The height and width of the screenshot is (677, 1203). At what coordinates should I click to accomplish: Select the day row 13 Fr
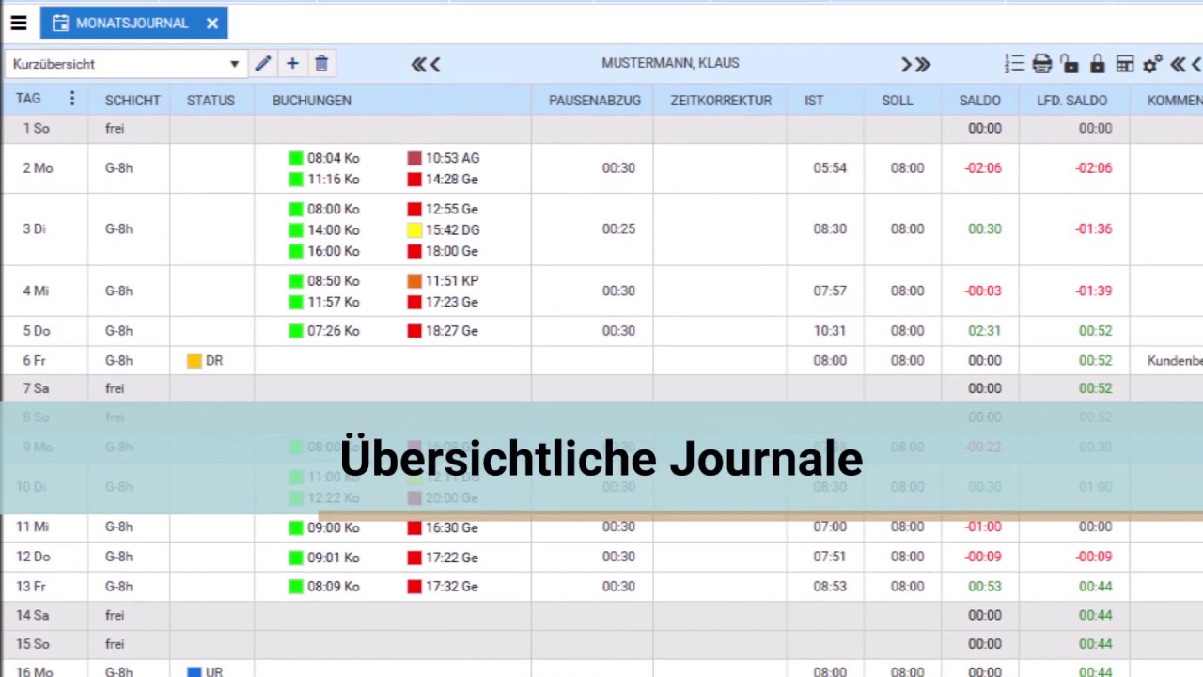click(x=601, y=586)
